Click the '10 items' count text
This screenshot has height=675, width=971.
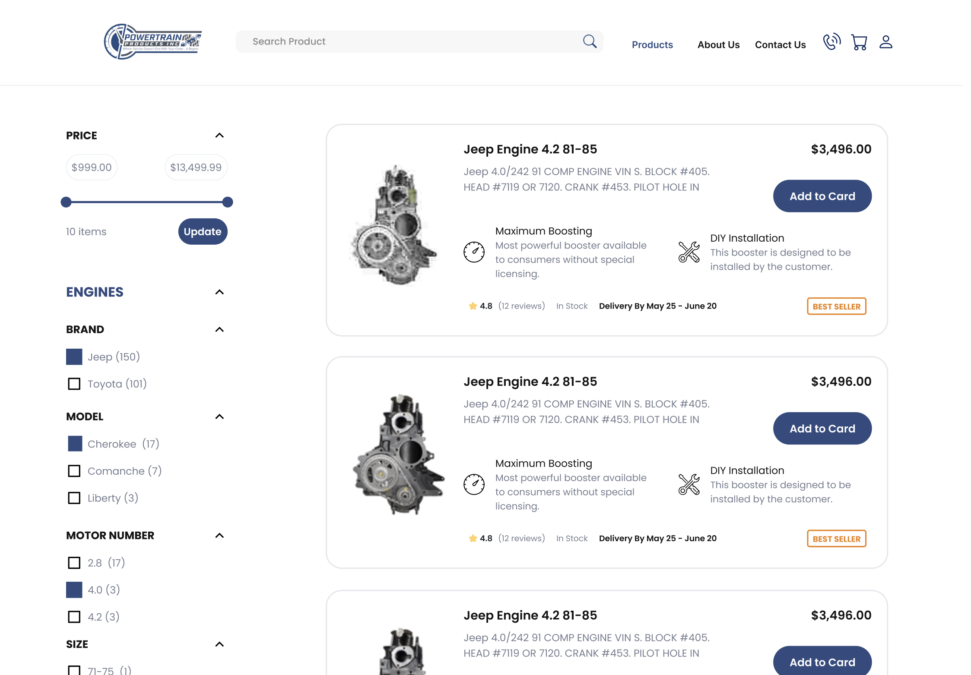86,232
